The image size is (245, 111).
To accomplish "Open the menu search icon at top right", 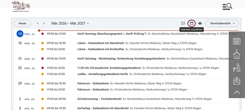I will [x=227, y=7].
